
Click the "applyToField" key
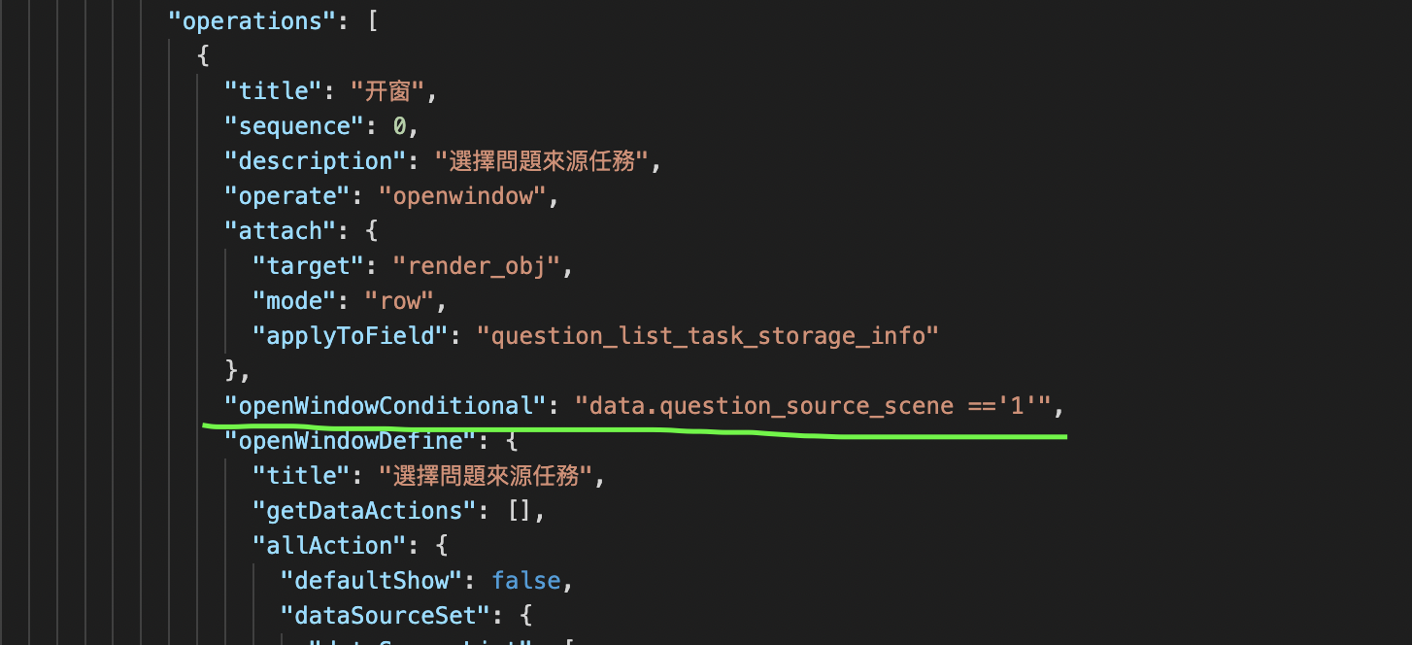click(x=351, y=336)
